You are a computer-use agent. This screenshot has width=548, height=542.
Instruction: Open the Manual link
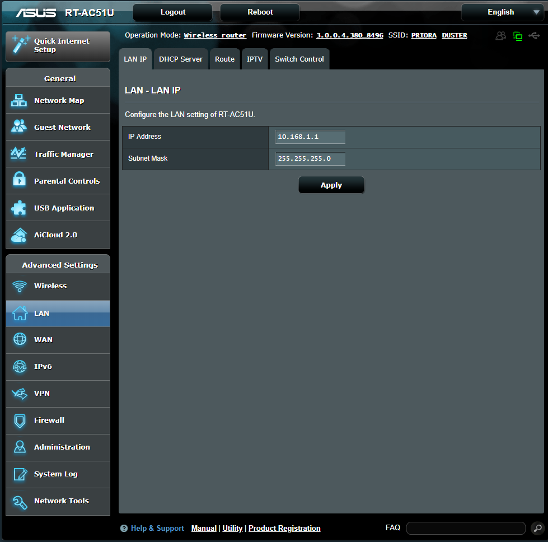pos(204,529)
